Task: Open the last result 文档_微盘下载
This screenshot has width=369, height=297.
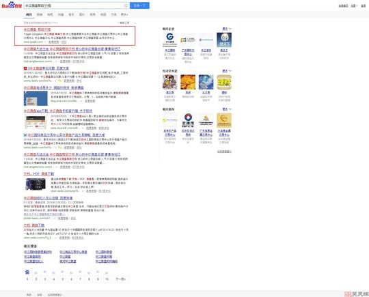Action: click(34, 225)
